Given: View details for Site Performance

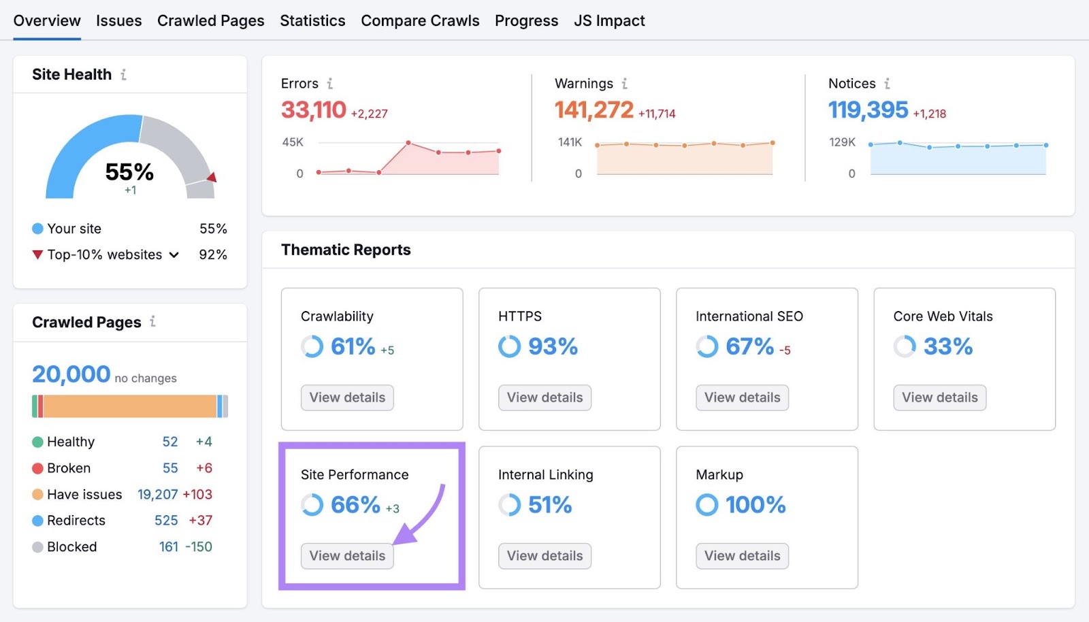Looking at the screenshot, I should (347, 555).
